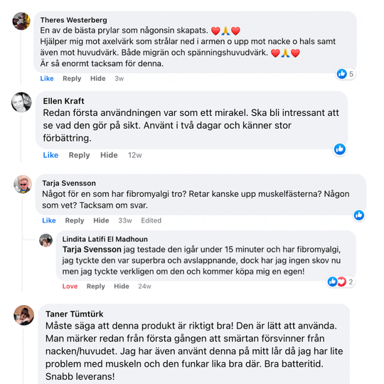Viewport: 384px width, 384px height.
Task: Toggle Like on Ellen Kraft's comment
Action: click(x=50, y=155)
